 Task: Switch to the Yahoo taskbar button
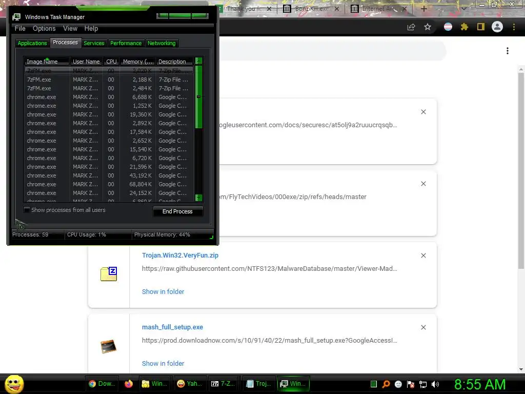pyautogui.click(x=190, y=384)
